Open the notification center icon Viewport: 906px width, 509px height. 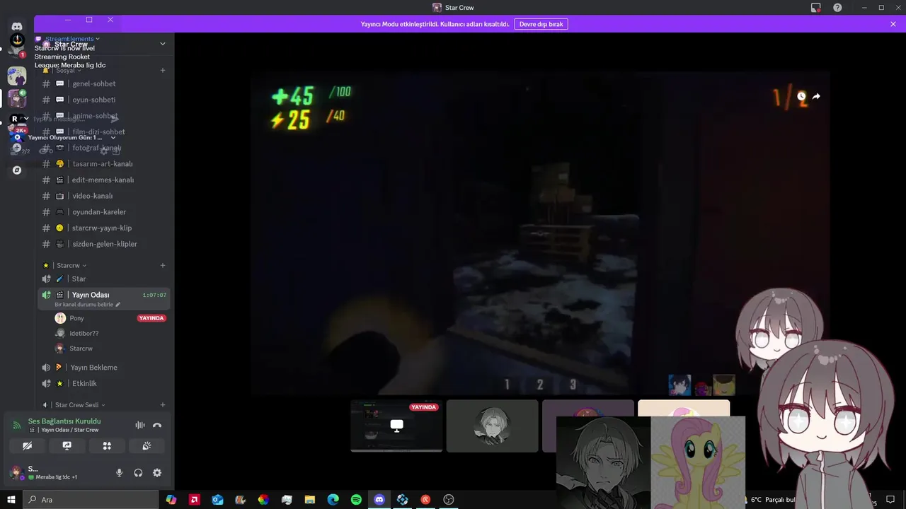[x=890, y=500]
